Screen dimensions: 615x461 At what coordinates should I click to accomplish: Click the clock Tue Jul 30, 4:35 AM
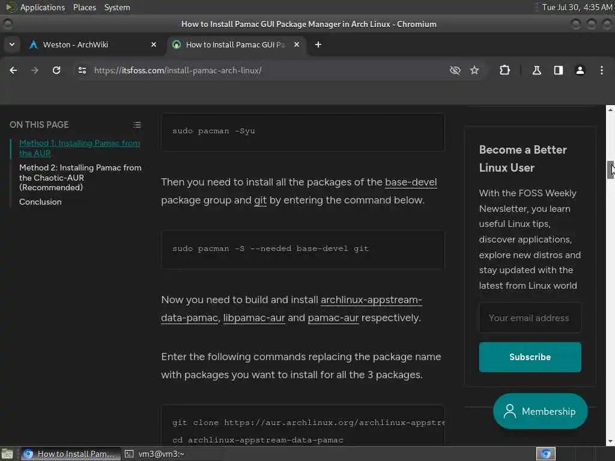click(x=577, y=7)
